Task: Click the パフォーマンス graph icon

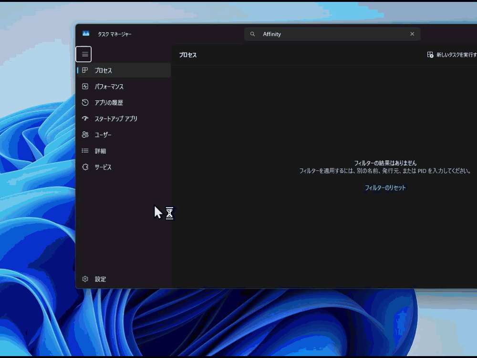Action: [85, 87]
